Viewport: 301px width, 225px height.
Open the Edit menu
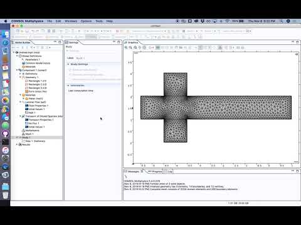pos(58,21)
